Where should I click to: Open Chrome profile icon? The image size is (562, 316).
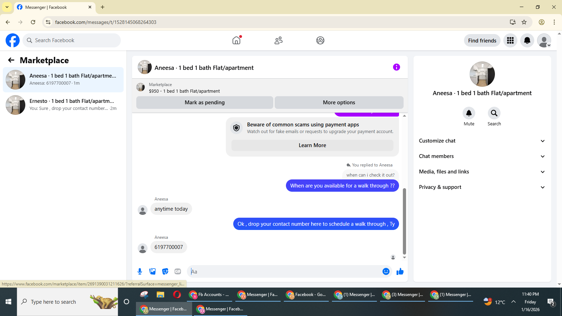click(x=542, y=22)
